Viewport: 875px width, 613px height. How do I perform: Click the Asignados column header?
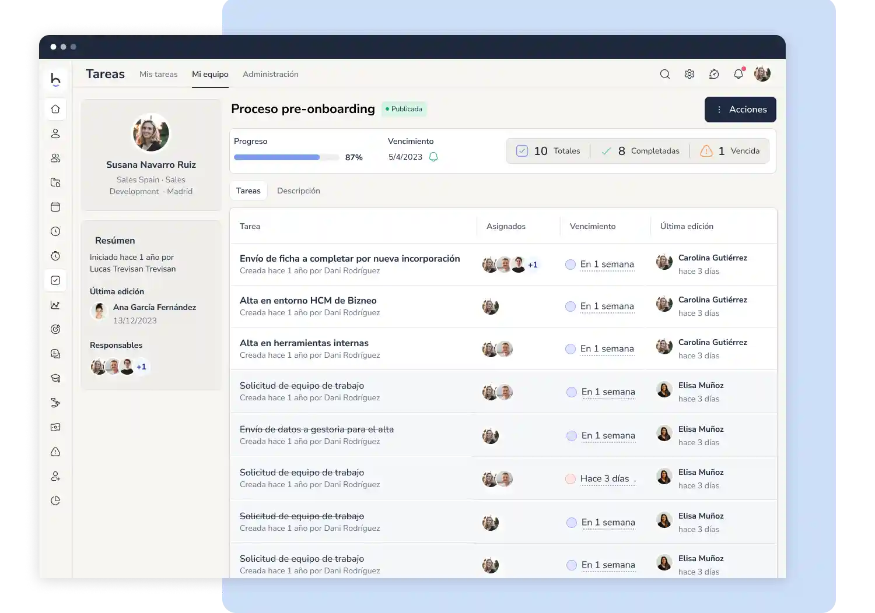pyautogui.click(x=506, y=226)
